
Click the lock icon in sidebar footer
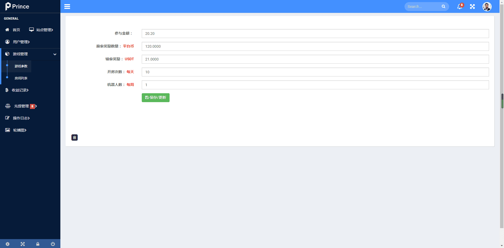[x=38, y=244]
